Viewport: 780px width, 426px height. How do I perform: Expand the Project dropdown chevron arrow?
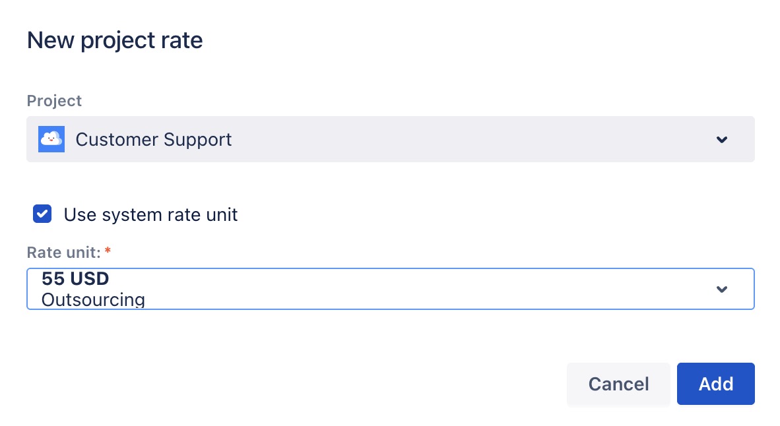click(x=722, y=140)
